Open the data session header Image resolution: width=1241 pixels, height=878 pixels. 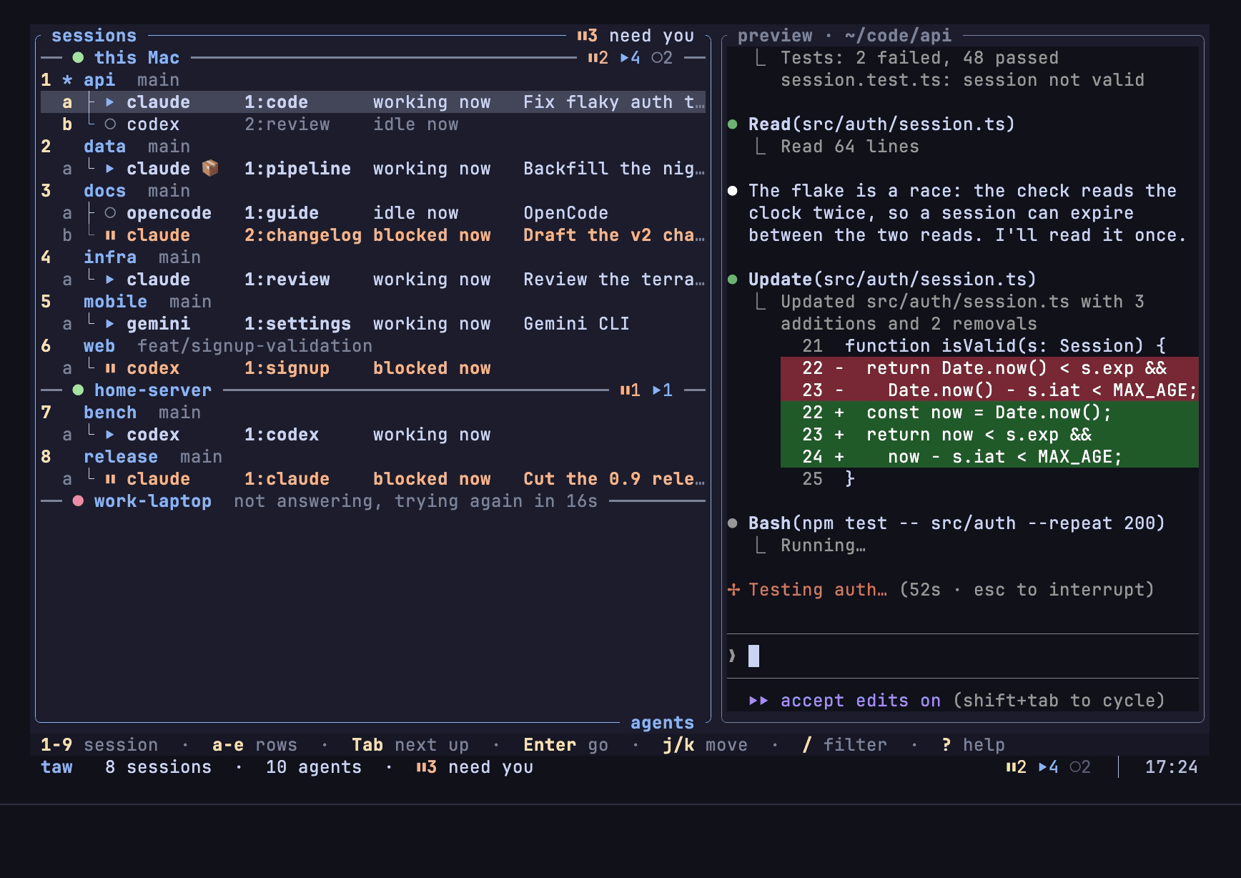[x=373, y=147]
